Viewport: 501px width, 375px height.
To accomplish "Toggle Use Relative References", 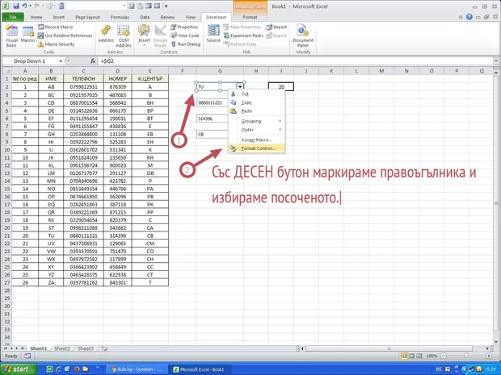I will 65,35.
